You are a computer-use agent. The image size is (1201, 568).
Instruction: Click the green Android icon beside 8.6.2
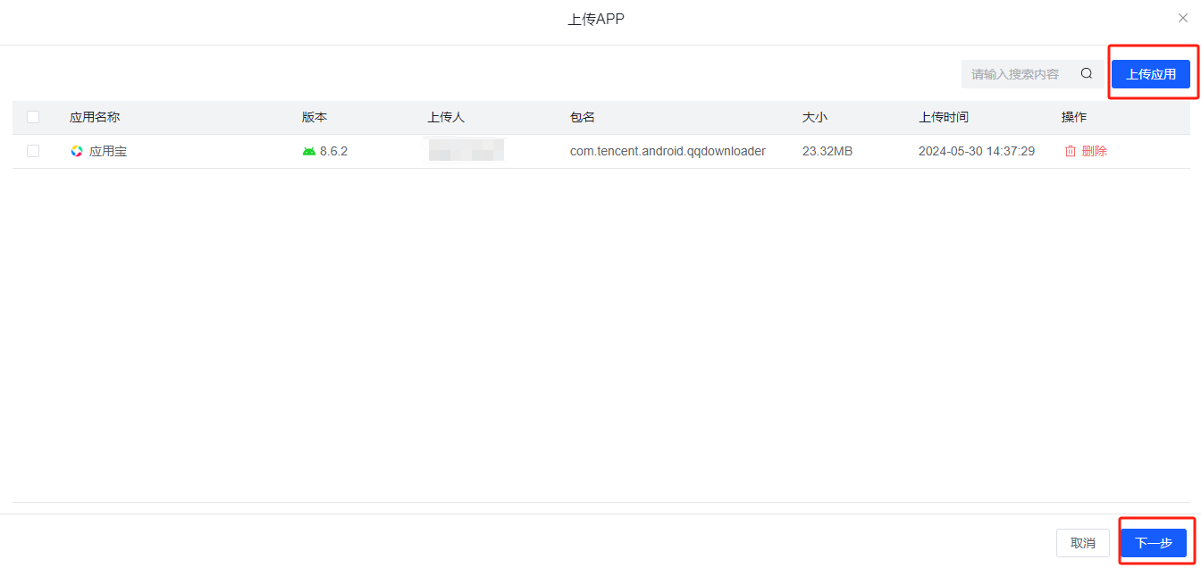point(309,152)
